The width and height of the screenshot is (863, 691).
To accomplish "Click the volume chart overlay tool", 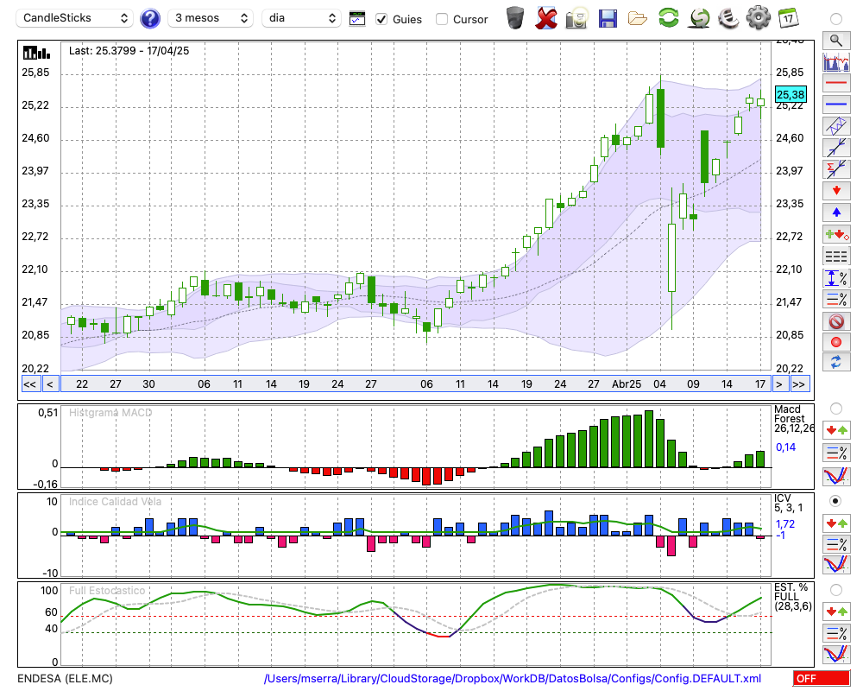I will tap(836, 61).
